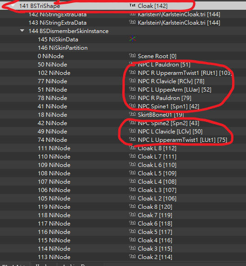Click the Txt icon beside NPC L UpperArm [LUar]
The height and width of the screenshot is (266, 246).
[x=132, y=89]
